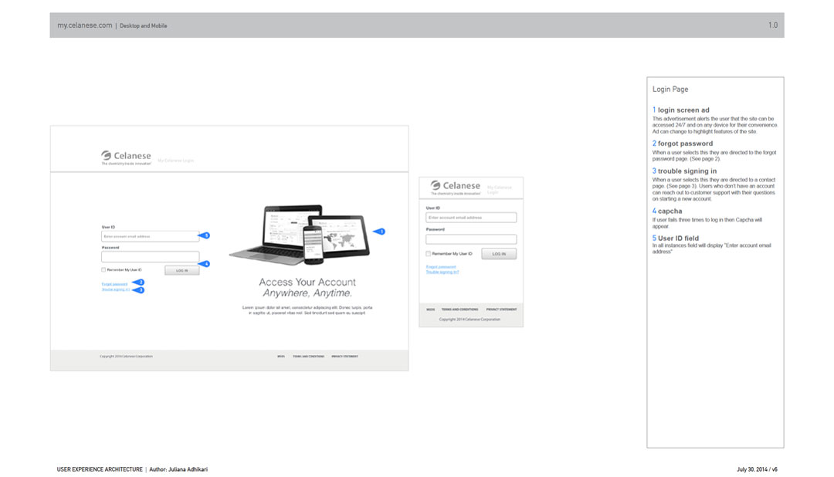
Task: Click annotation marker 5 beside the User ID field
Action: [205, 235]
